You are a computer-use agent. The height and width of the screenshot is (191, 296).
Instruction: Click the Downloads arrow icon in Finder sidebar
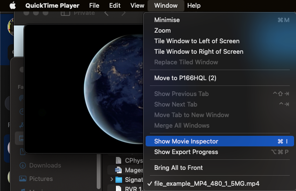click(23, 165)
